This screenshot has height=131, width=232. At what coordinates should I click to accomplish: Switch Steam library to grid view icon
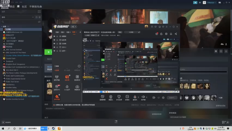[39, 12]
